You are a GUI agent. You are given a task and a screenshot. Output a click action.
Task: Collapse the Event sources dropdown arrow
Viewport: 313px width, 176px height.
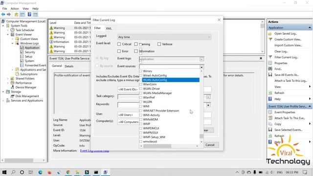[x=201, y=67]
